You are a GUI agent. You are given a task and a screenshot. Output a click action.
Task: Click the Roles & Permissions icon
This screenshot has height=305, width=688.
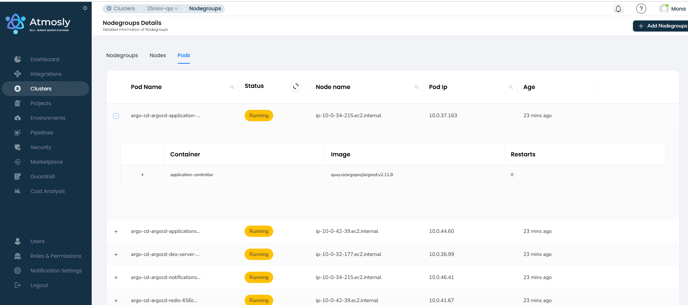point(18,256)
